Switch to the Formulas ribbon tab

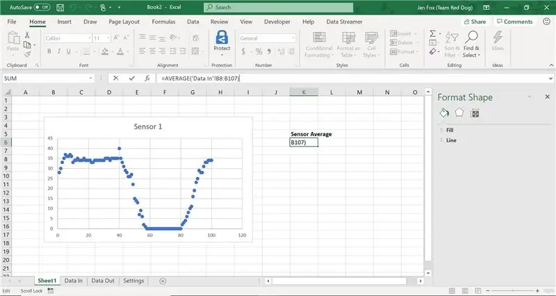(x=163, y=22)
